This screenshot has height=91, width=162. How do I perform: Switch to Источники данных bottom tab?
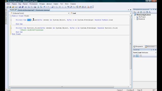click(x=151, y=47)
